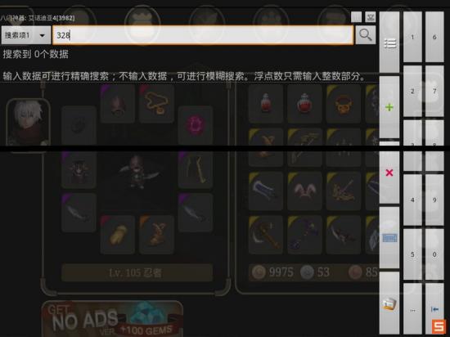Open the package box icon at bottom

tap(389, 303)
